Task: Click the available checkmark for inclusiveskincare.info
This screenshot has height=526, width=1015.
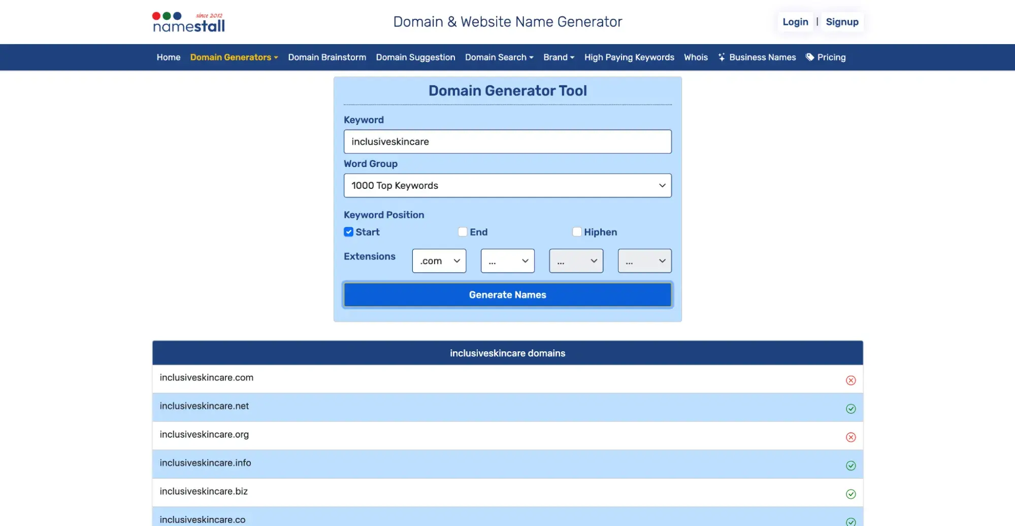Action: coord(850,466)
